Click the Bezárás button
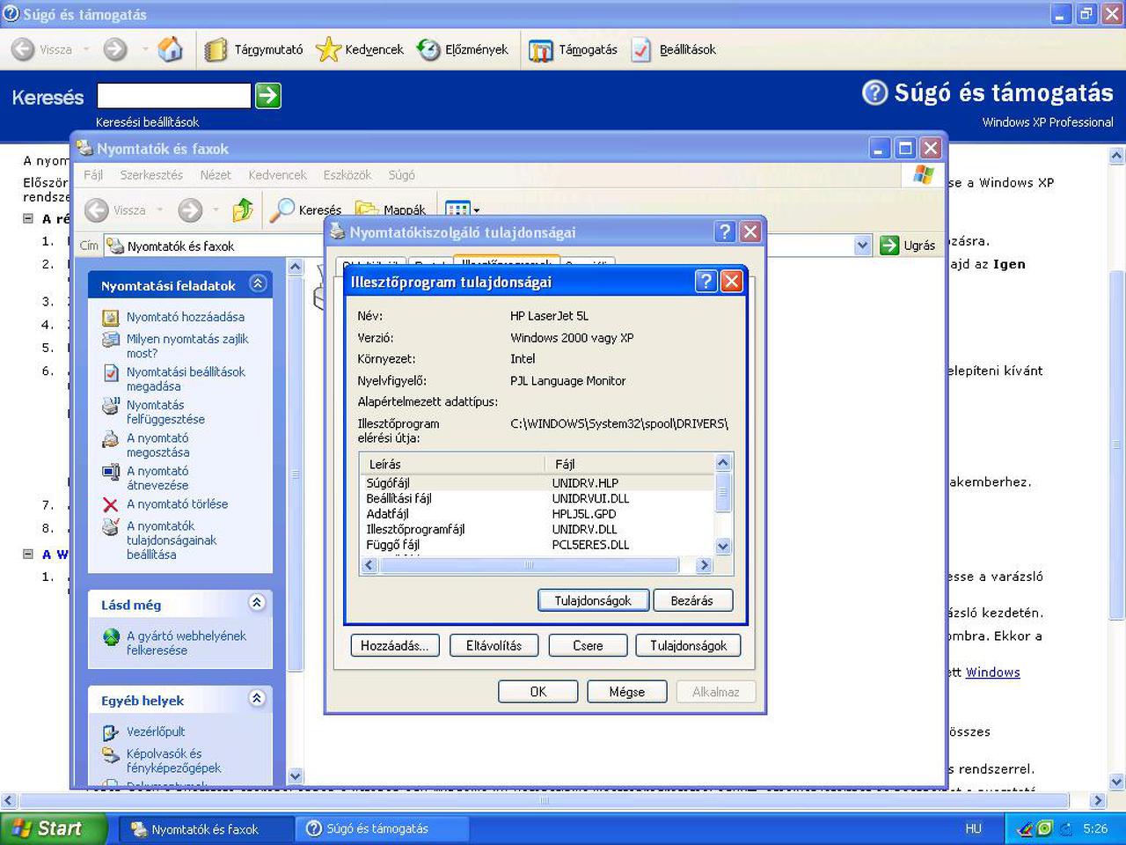Screen dimensions: 1126x845 point(692,600)
